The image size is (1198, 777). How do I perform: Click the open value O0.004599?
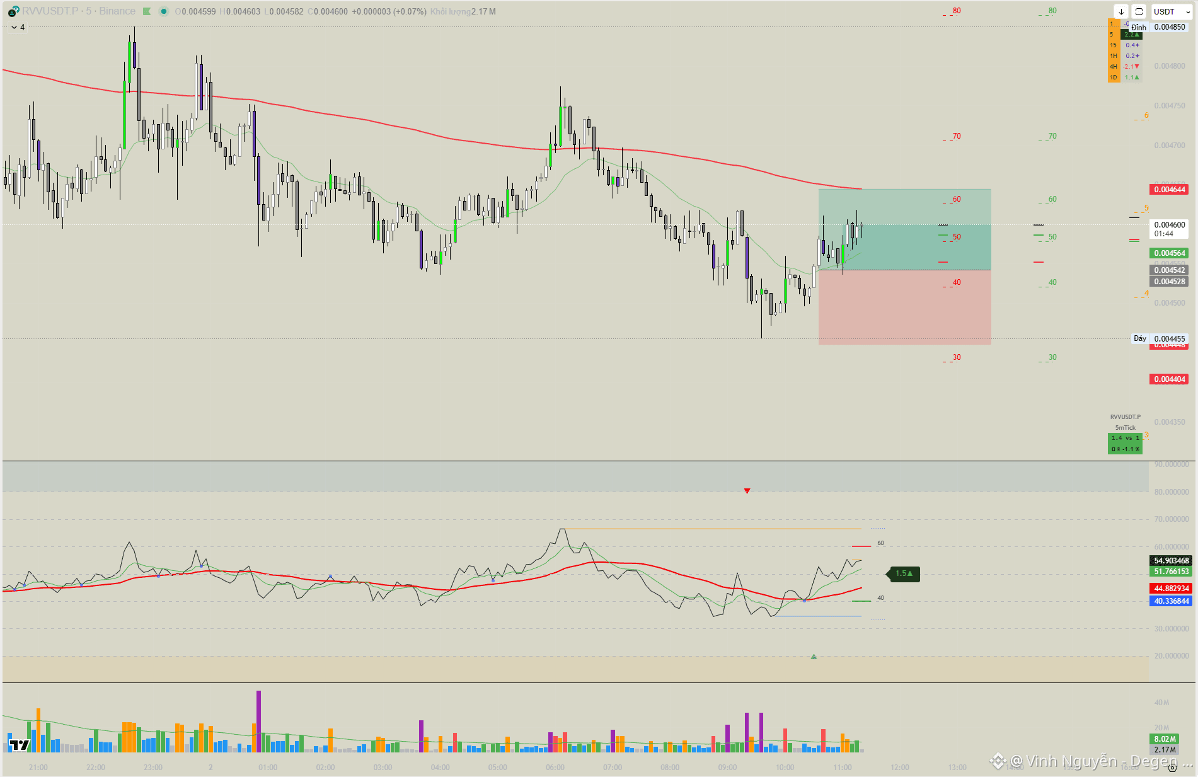[x=195, y=11]
